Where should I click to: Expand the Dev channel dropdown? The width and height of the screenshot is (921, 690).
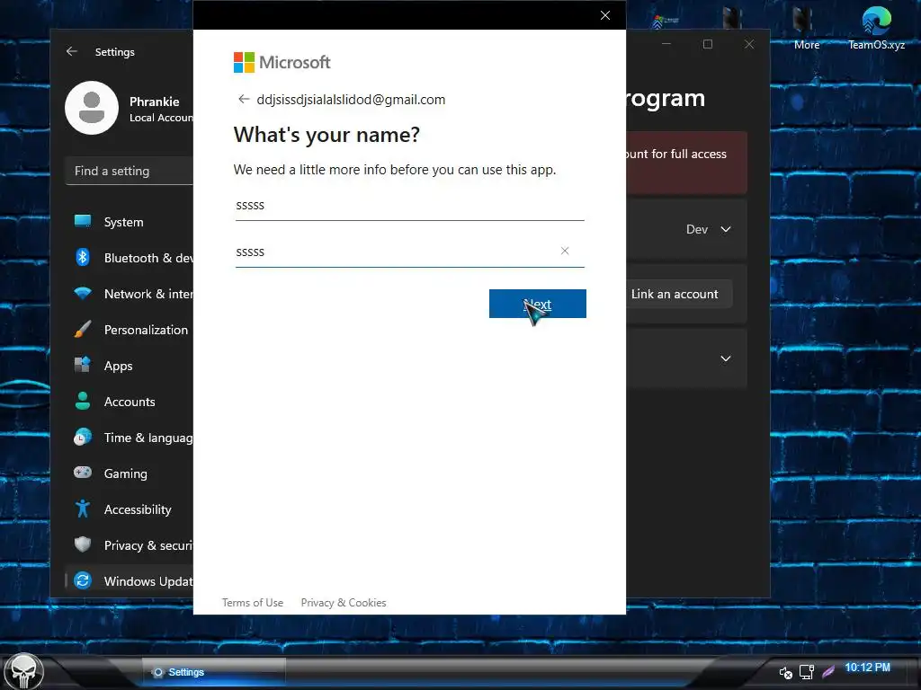coord(709,229)
